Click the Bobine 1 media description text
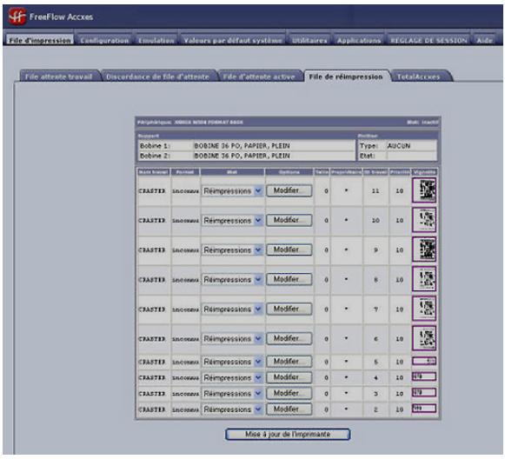505x459 pixels. (x=242, y=146)
